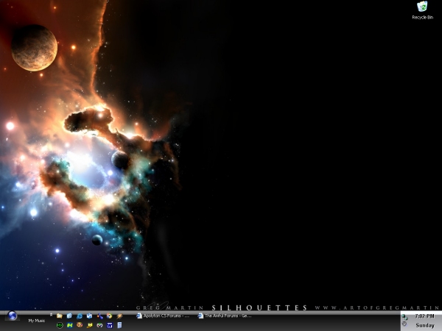
Task: Open the green circular icon on black
Action: (x=60, y=325)
